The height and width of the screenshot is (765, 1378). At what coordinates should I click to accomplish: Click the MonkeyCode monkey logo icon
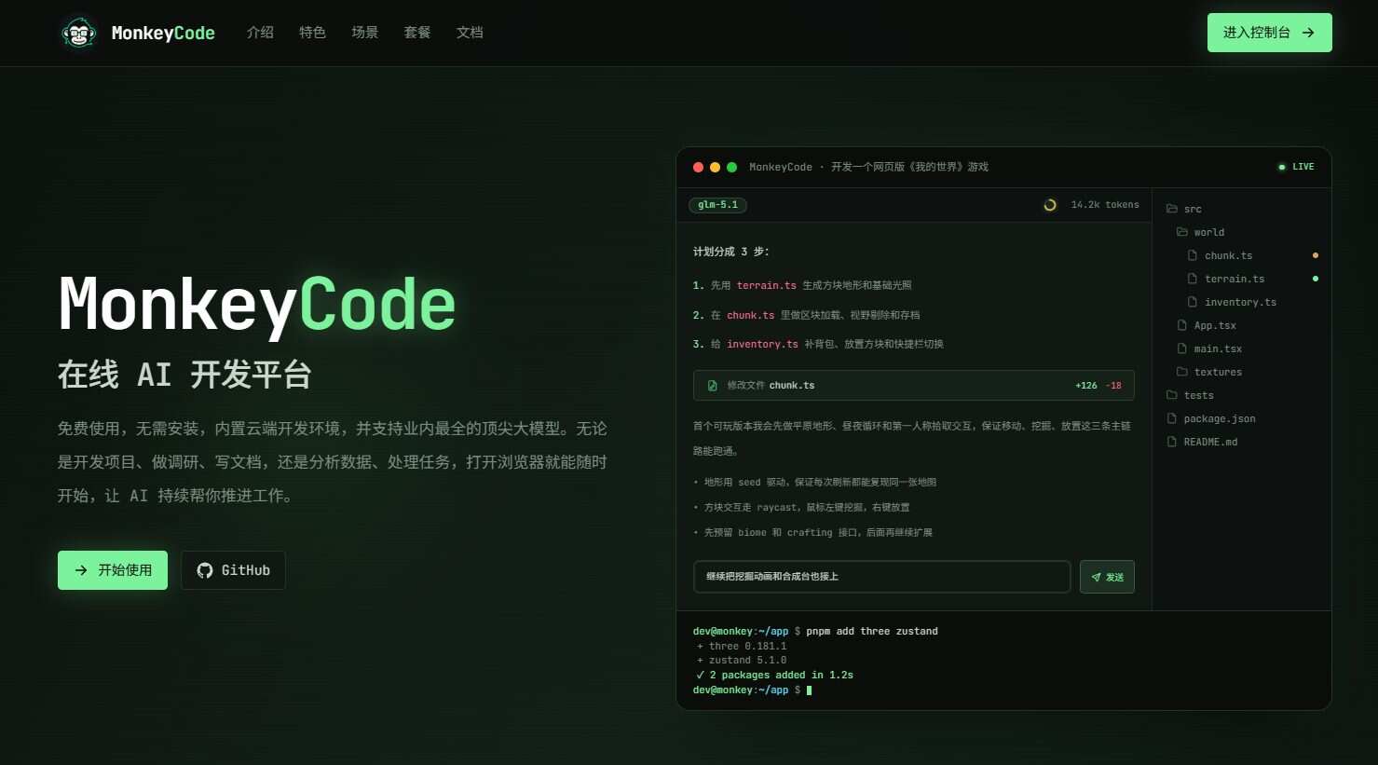(79, 33)
